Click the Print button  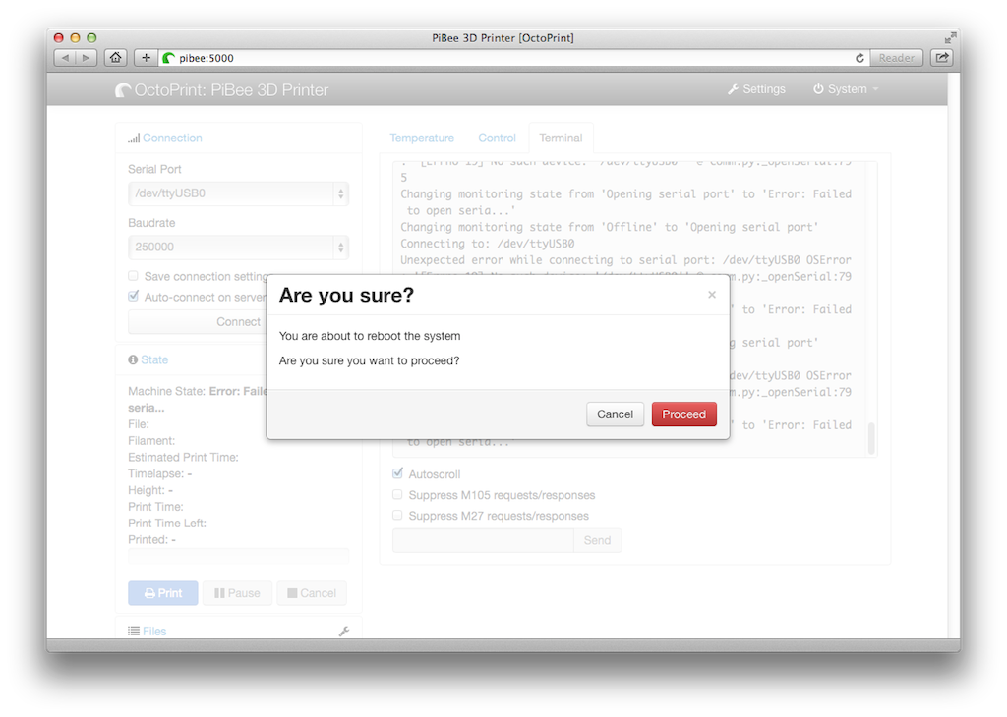coord(163,593)
